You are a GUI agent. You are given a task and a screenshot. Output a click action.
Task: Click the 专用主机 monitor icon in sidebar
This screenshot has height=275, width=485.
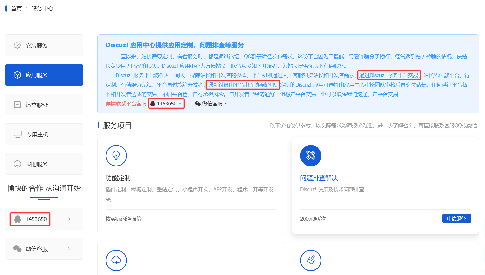[x=17, y=134]
